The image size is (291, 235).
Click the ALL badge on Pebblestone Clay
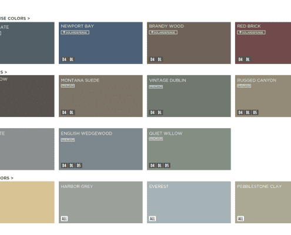click(240, 219)
